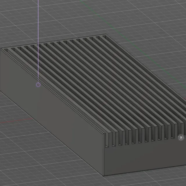Viewport: 186px width, 186px height.
Task: Select the white circular object marker near the fins
Action: (x=181, y=137)
